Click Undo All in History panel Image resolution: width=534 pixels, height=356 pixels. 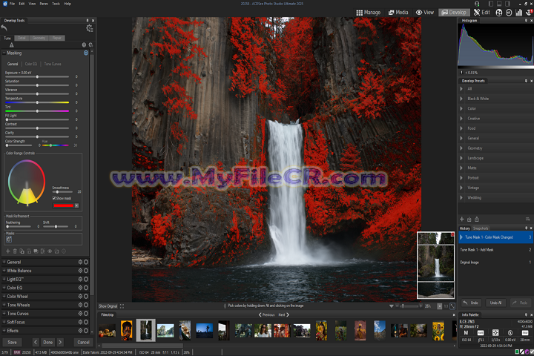click(495, 303)
